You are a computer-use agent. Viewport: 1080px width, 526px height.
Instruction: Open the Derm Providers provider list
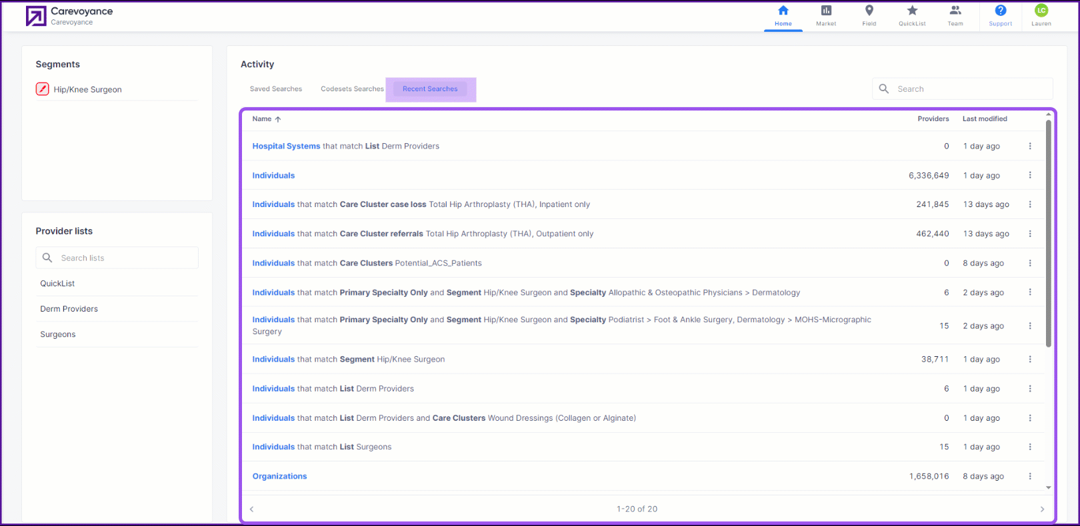click(x=69, y=309)
